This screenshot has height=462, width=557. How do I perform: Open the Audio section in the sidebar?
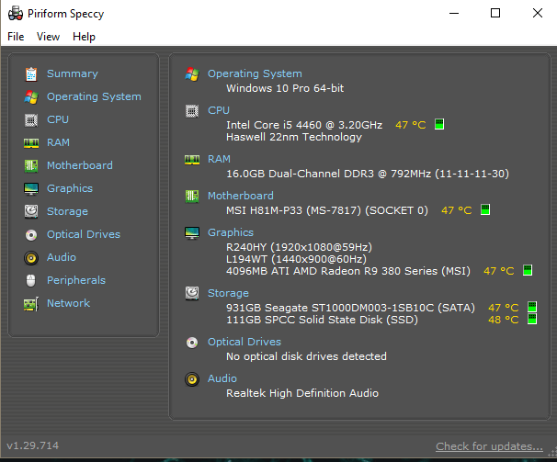pos(62,257)
